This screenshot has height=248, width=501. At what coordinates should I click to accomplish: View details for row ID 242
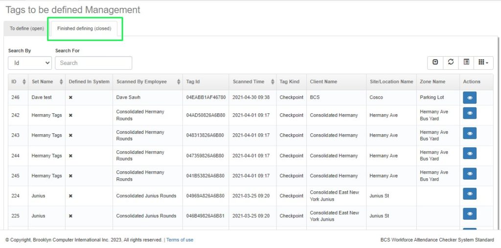470,113
